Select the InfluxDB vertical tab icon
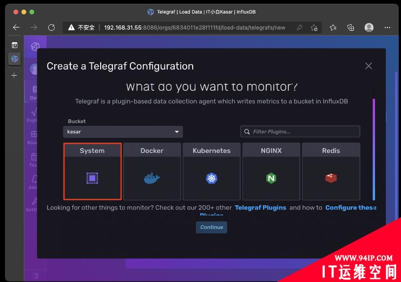 (x=15, y=59)
